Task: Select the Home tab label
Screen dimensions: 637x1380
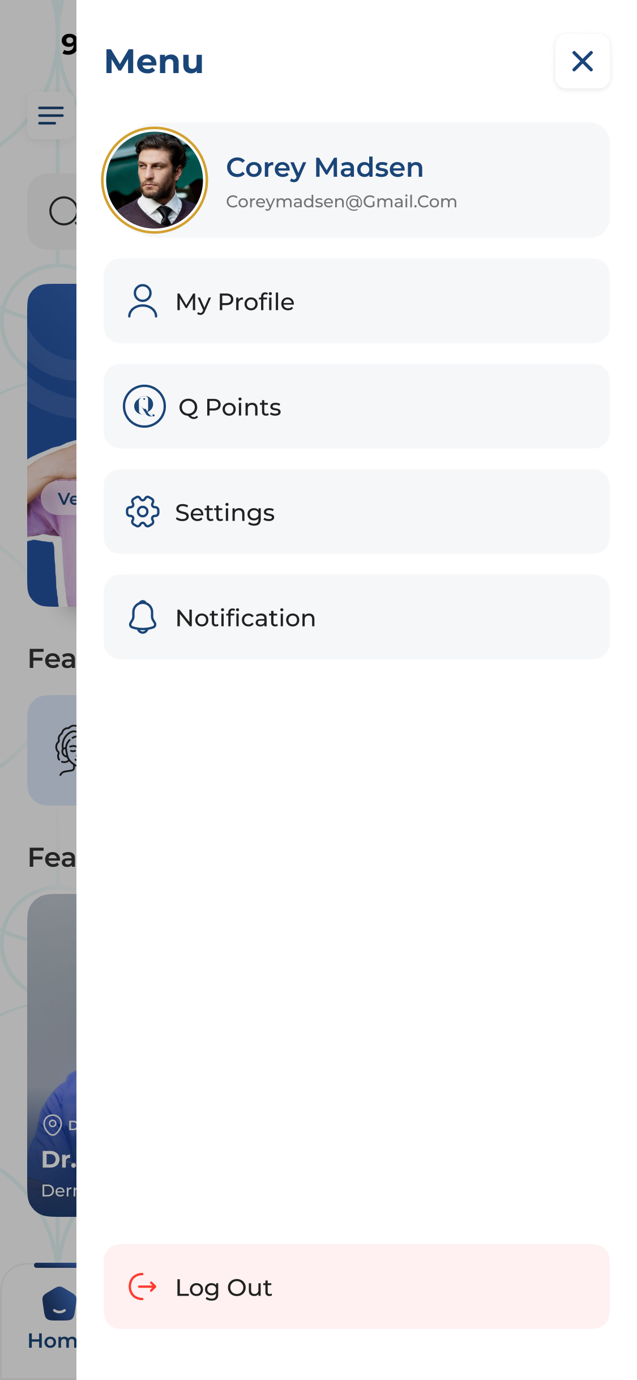Action: (52, 1341)
